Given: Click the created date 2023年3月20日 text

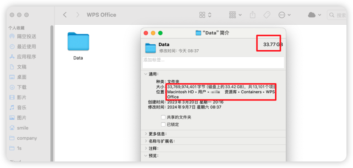Looking at the screenshot, I should pyautogui.click(x=196, y=102).
